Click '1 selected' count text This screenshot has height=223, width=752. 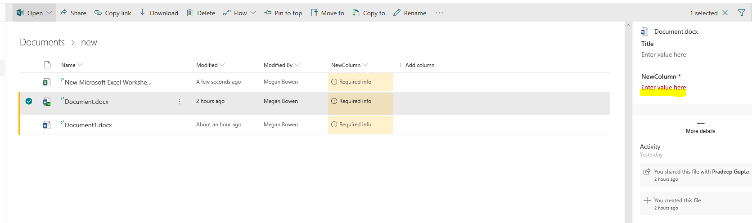click(704, 13)
